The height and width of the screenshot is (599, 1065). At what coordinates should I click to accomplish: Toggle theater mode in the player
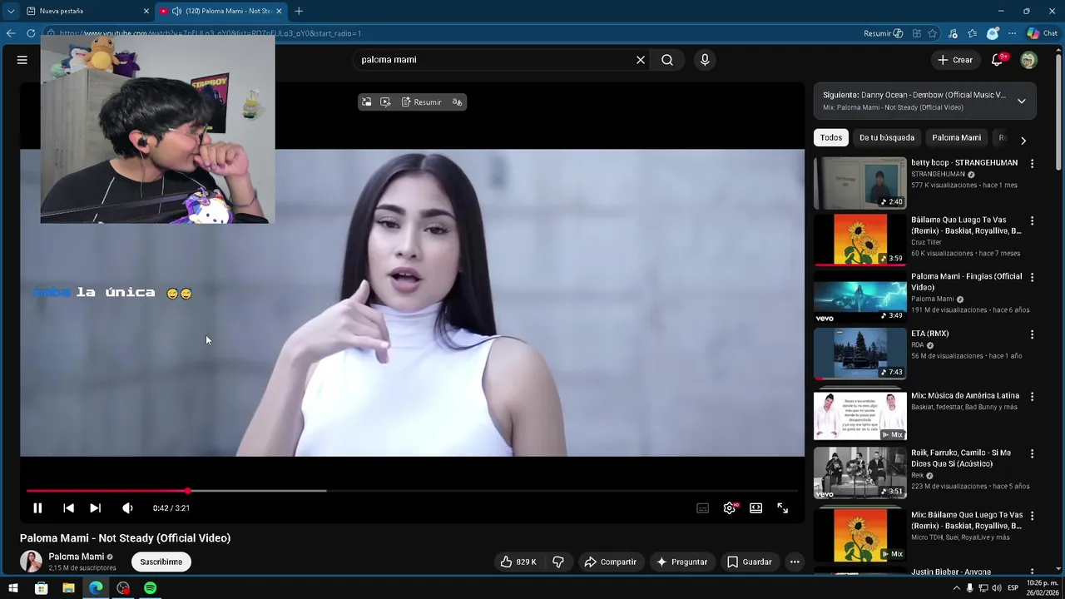point(755,508)
